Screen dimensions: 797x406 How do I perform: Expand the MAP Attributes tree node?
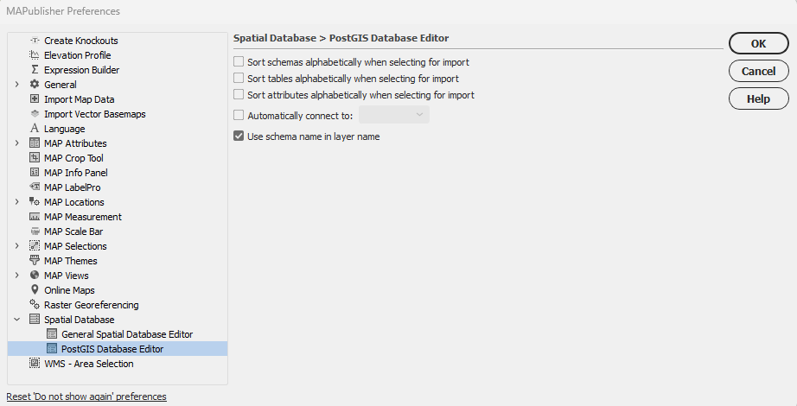point(16,143)
